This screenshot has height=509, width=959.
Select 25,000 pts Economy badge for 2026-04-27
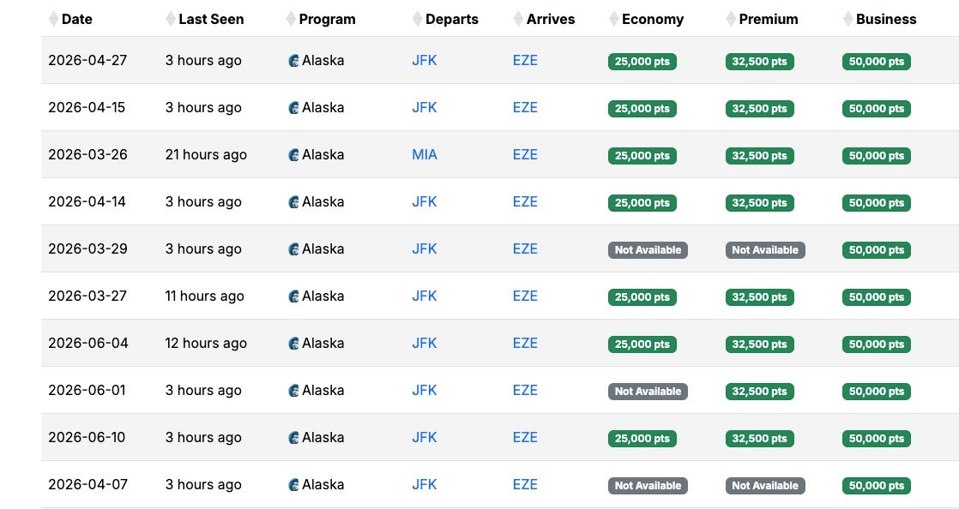pos(642,62)
